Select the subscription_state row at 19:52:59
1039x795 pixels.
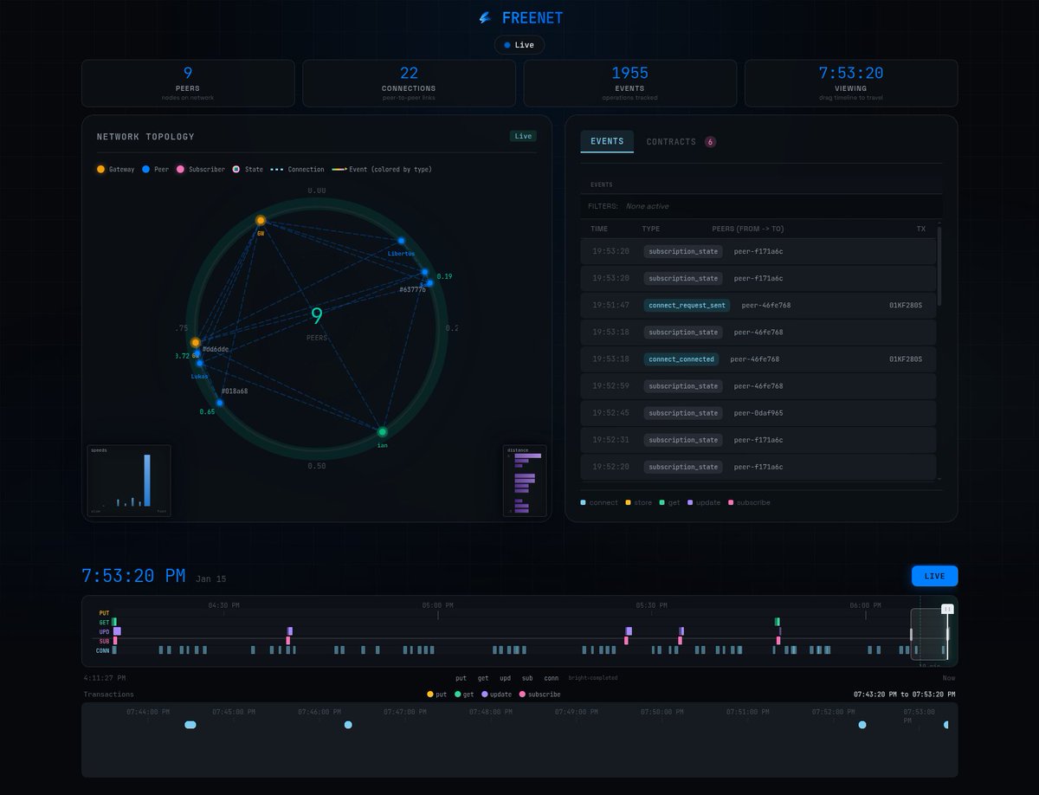(758, 386)
